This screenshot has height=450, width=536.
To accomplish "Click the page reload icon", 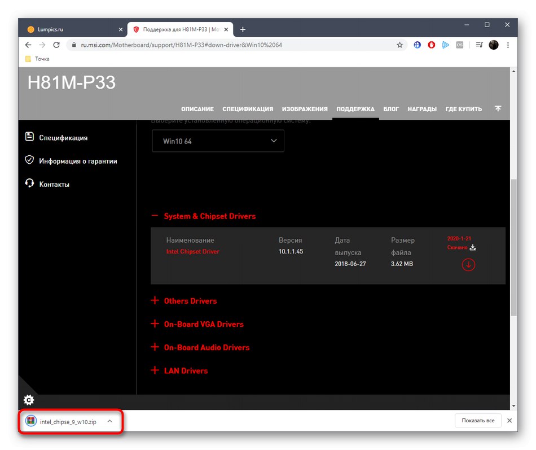I will click(x=56, y=45).
